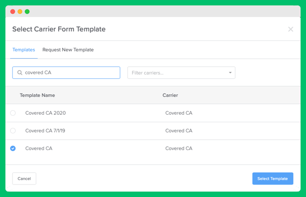Click the Template Name column header
The width and height of the screenshot is (306, 197).
click(x=37, y=95)
